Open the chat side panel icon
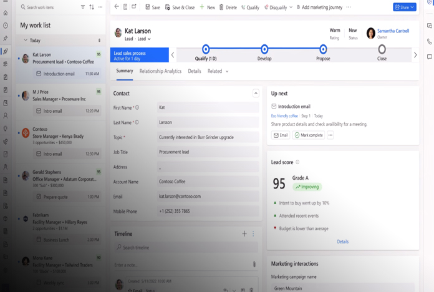 click(429, 57)
